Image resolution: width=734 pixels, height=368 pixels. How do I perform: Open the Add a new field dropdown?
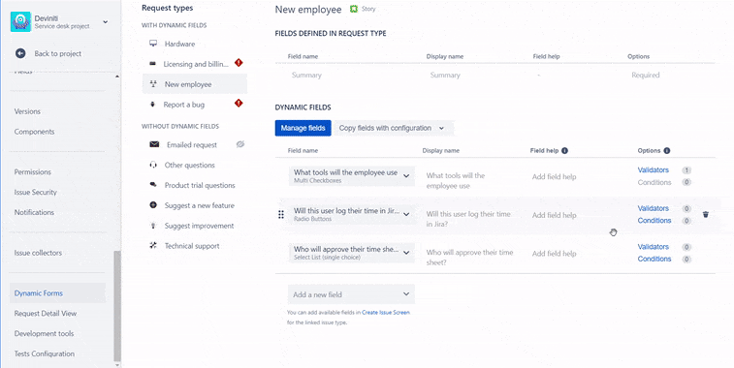click(x=351, y=294)
